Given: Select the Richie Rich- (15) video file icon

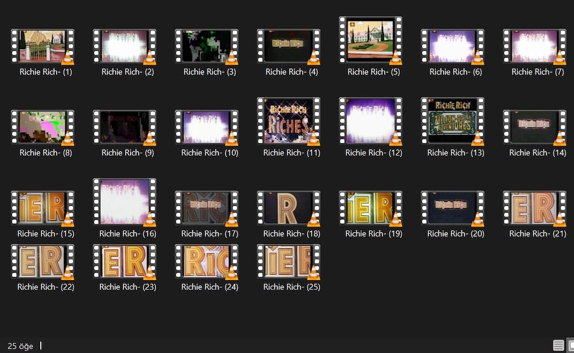Looking at the screenshot, I should tap(43, 207).
